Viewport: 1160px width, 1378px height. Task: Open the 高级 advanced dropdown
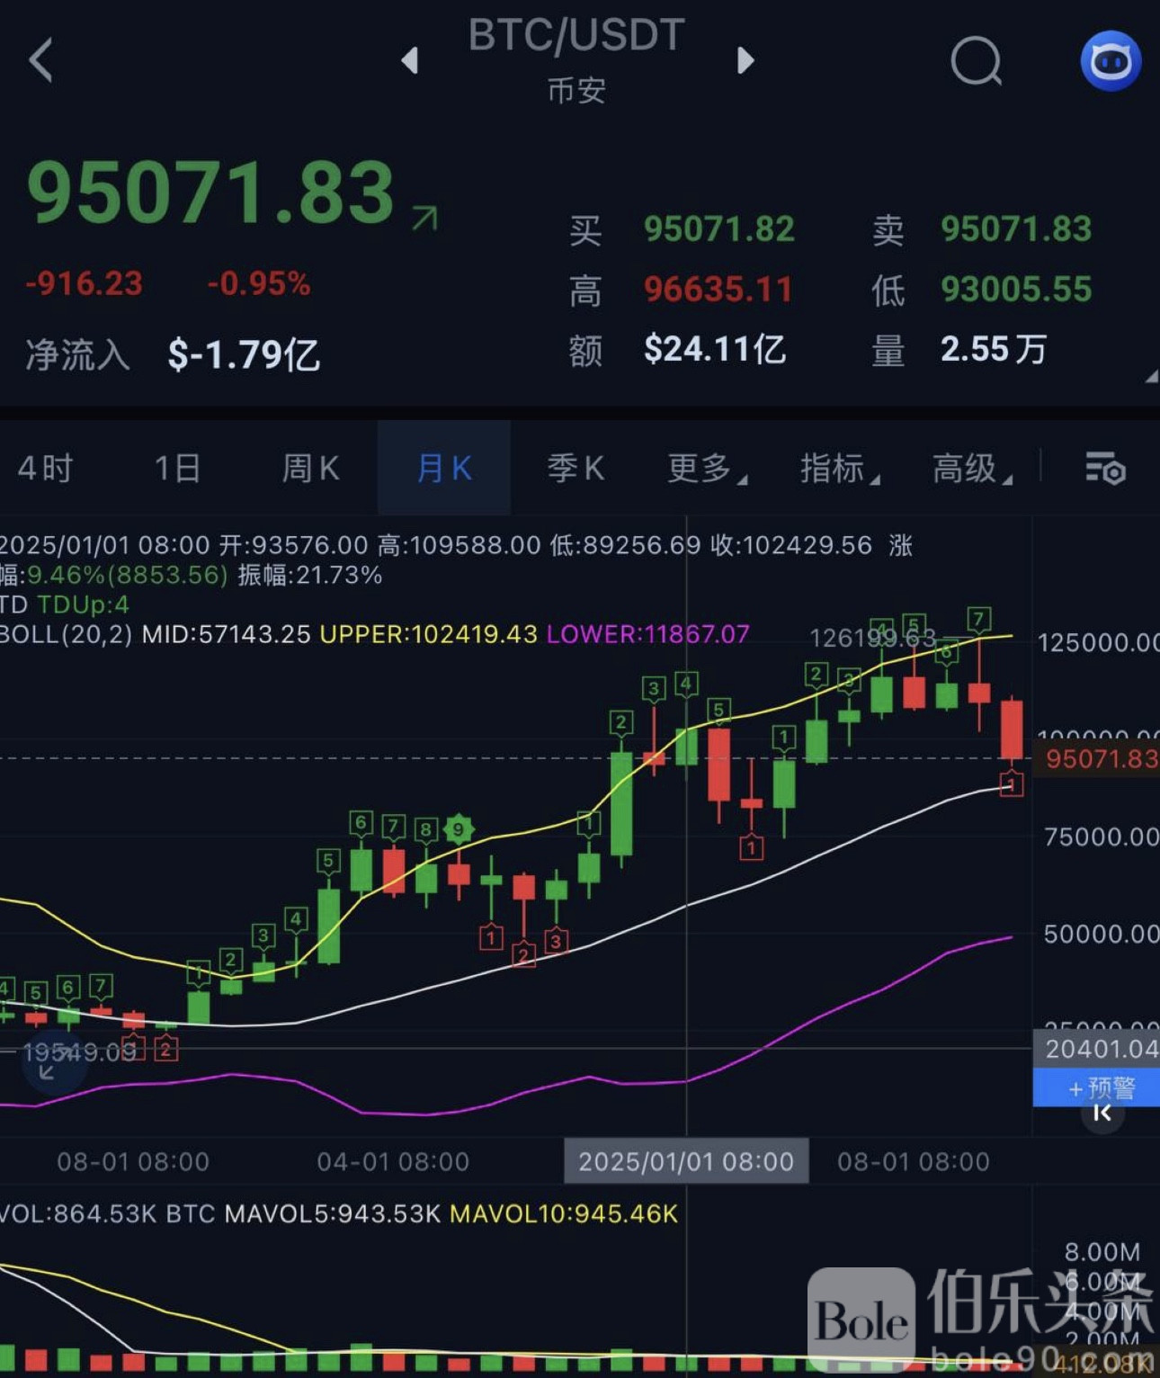971,469
